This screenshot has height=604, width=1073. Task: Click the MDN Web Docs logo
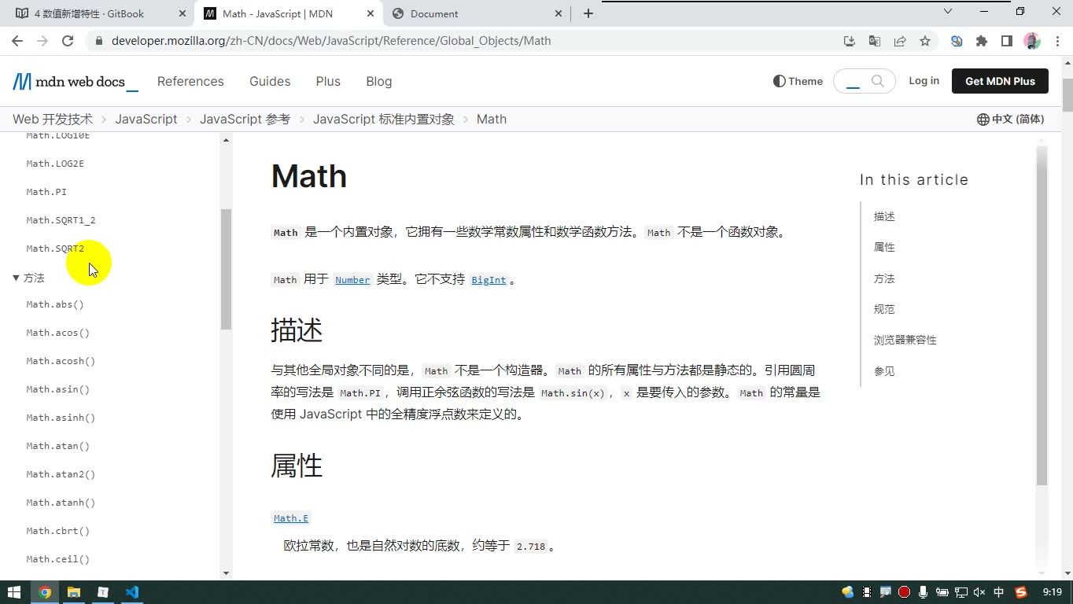click(x=75, y=82)
